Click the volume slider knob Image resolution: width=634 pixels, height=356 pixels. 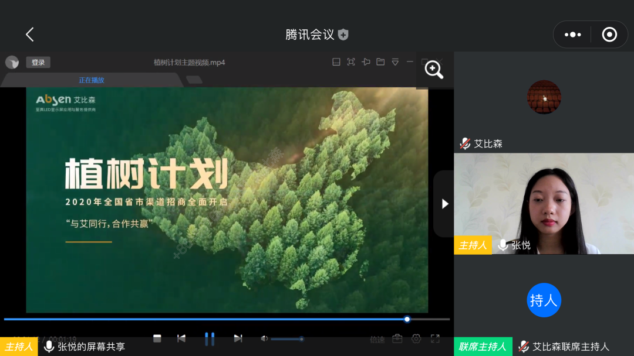[x=301, y=339]
